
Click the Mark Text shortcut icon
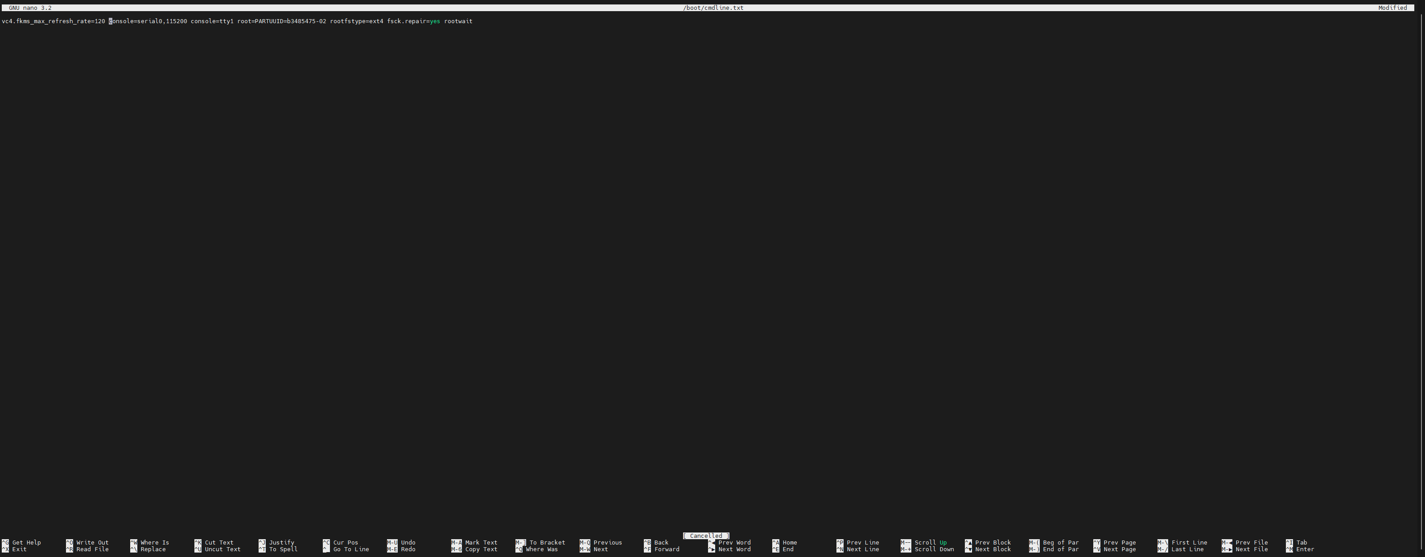point(455,542)
